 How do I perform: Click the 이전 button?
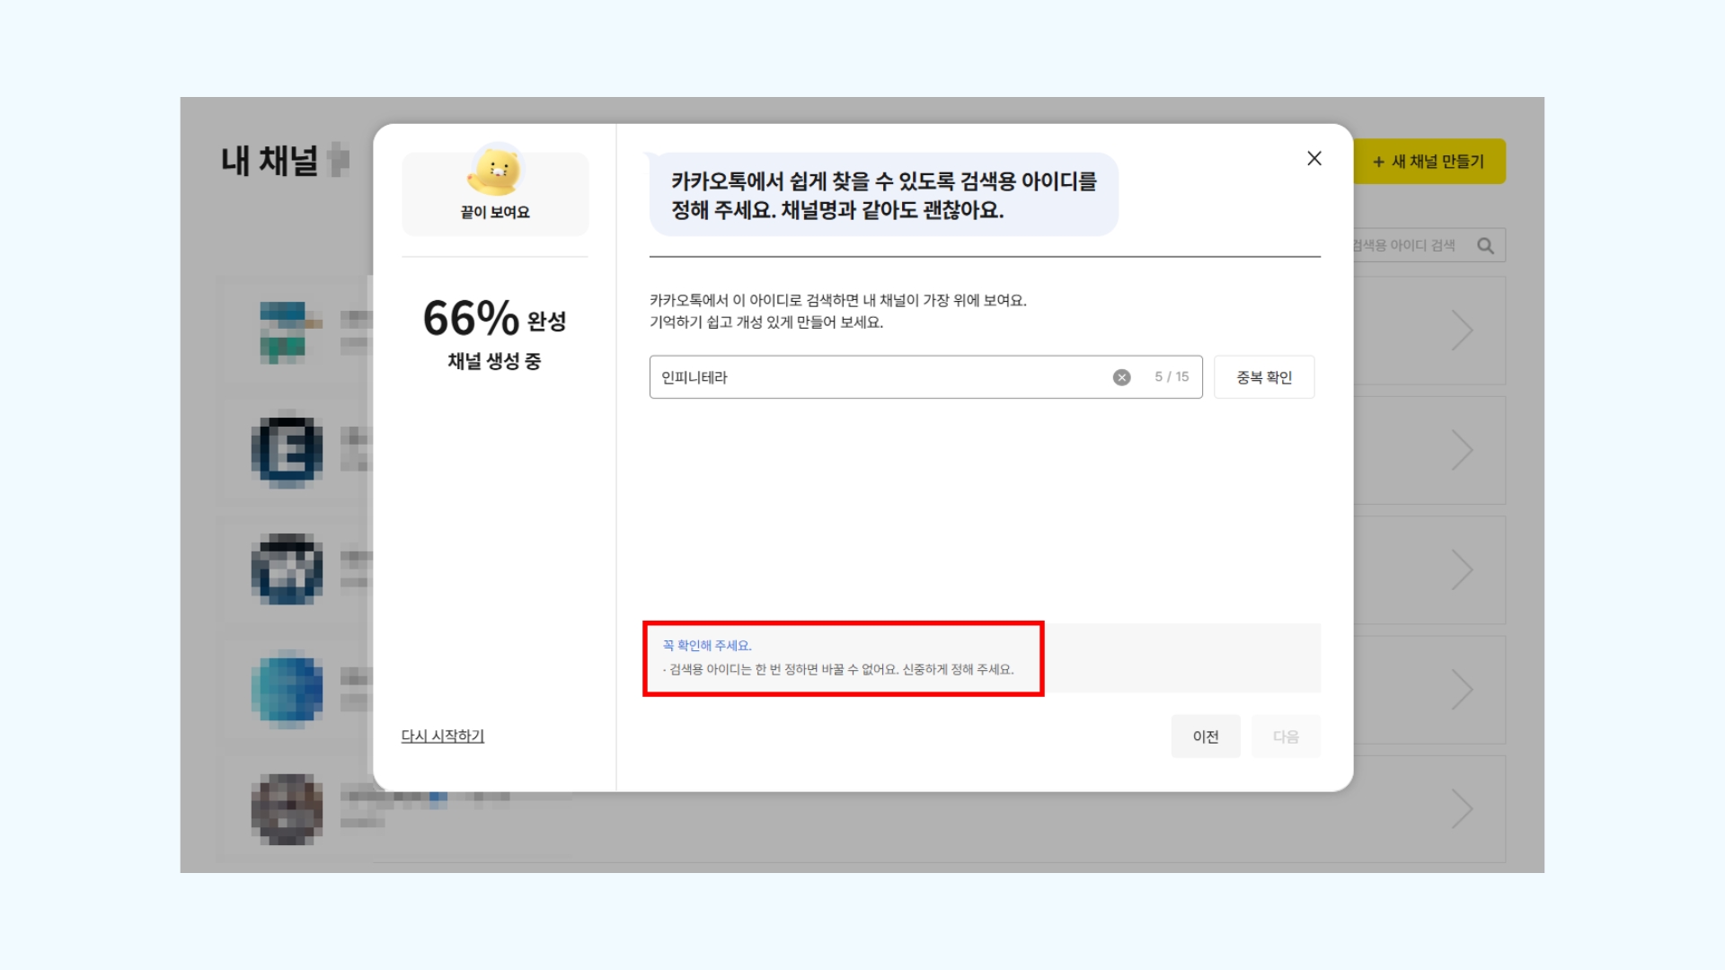(x=1205, y=736)
